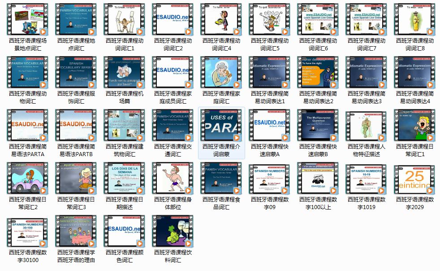Select the 西班牙语课程动词词汇1 video icon
The image size is (440, 271).
pos(125,20)
